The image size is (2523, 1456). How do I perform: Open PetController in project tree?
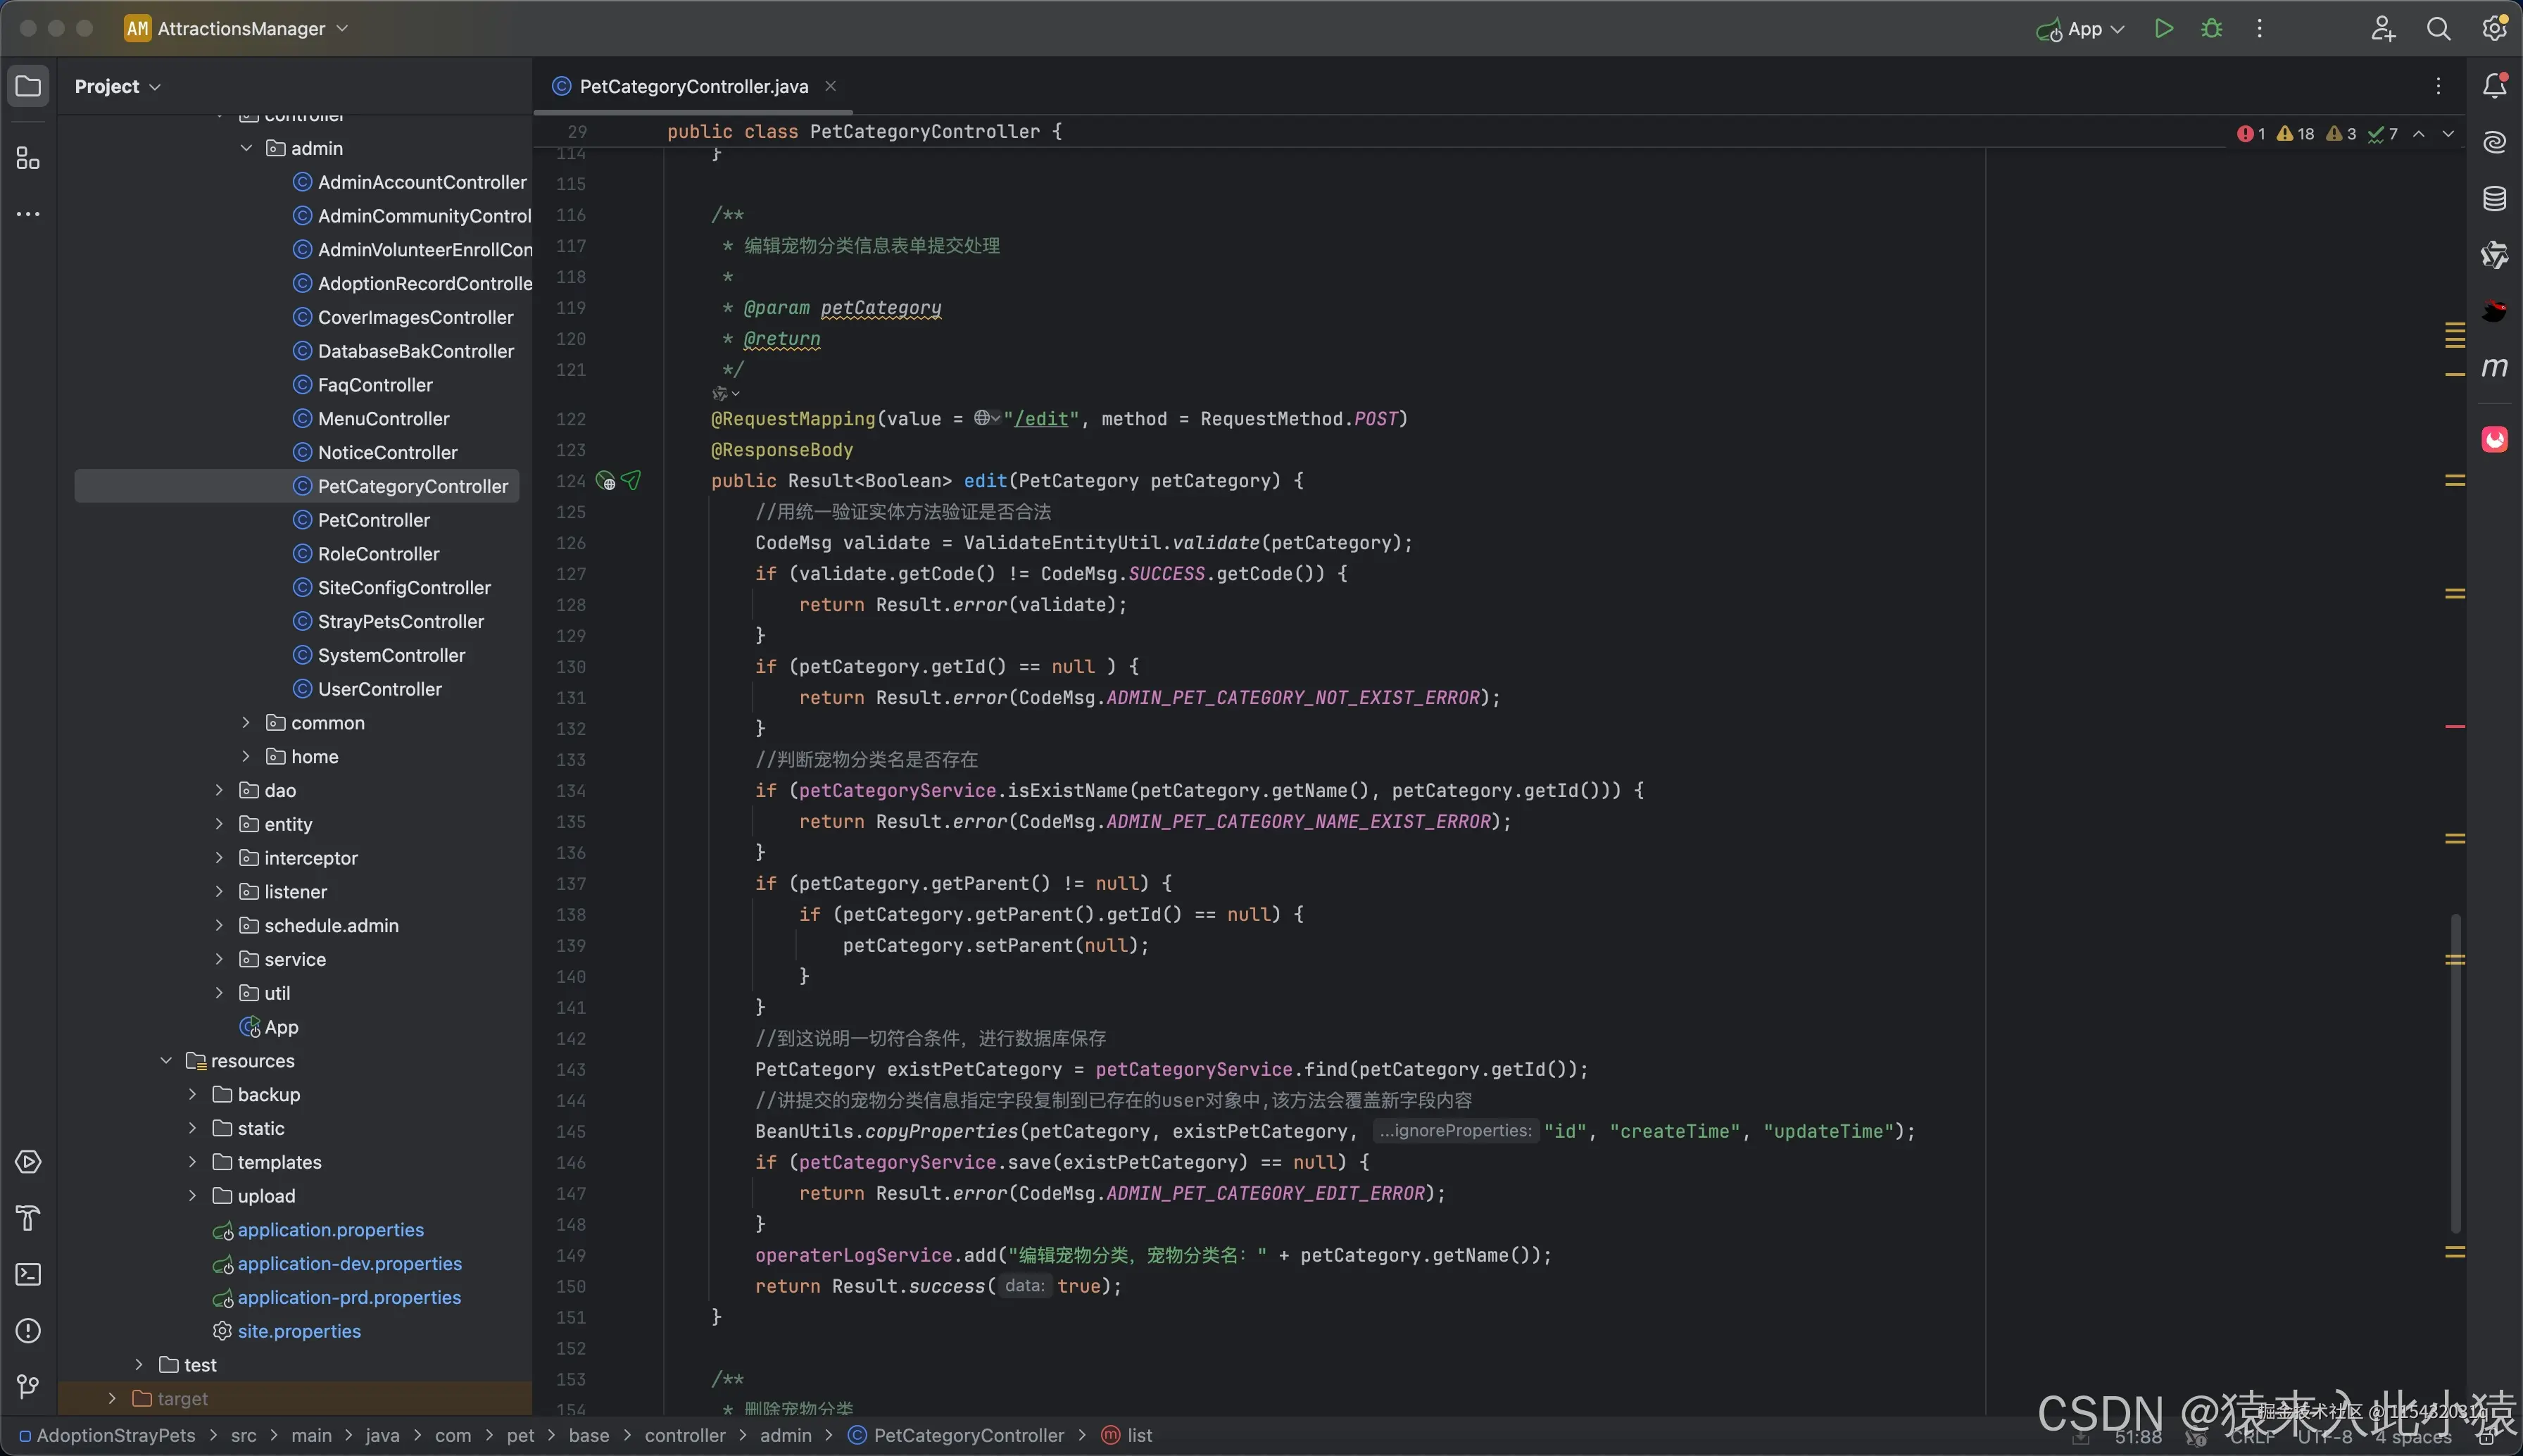click(373, 520)
